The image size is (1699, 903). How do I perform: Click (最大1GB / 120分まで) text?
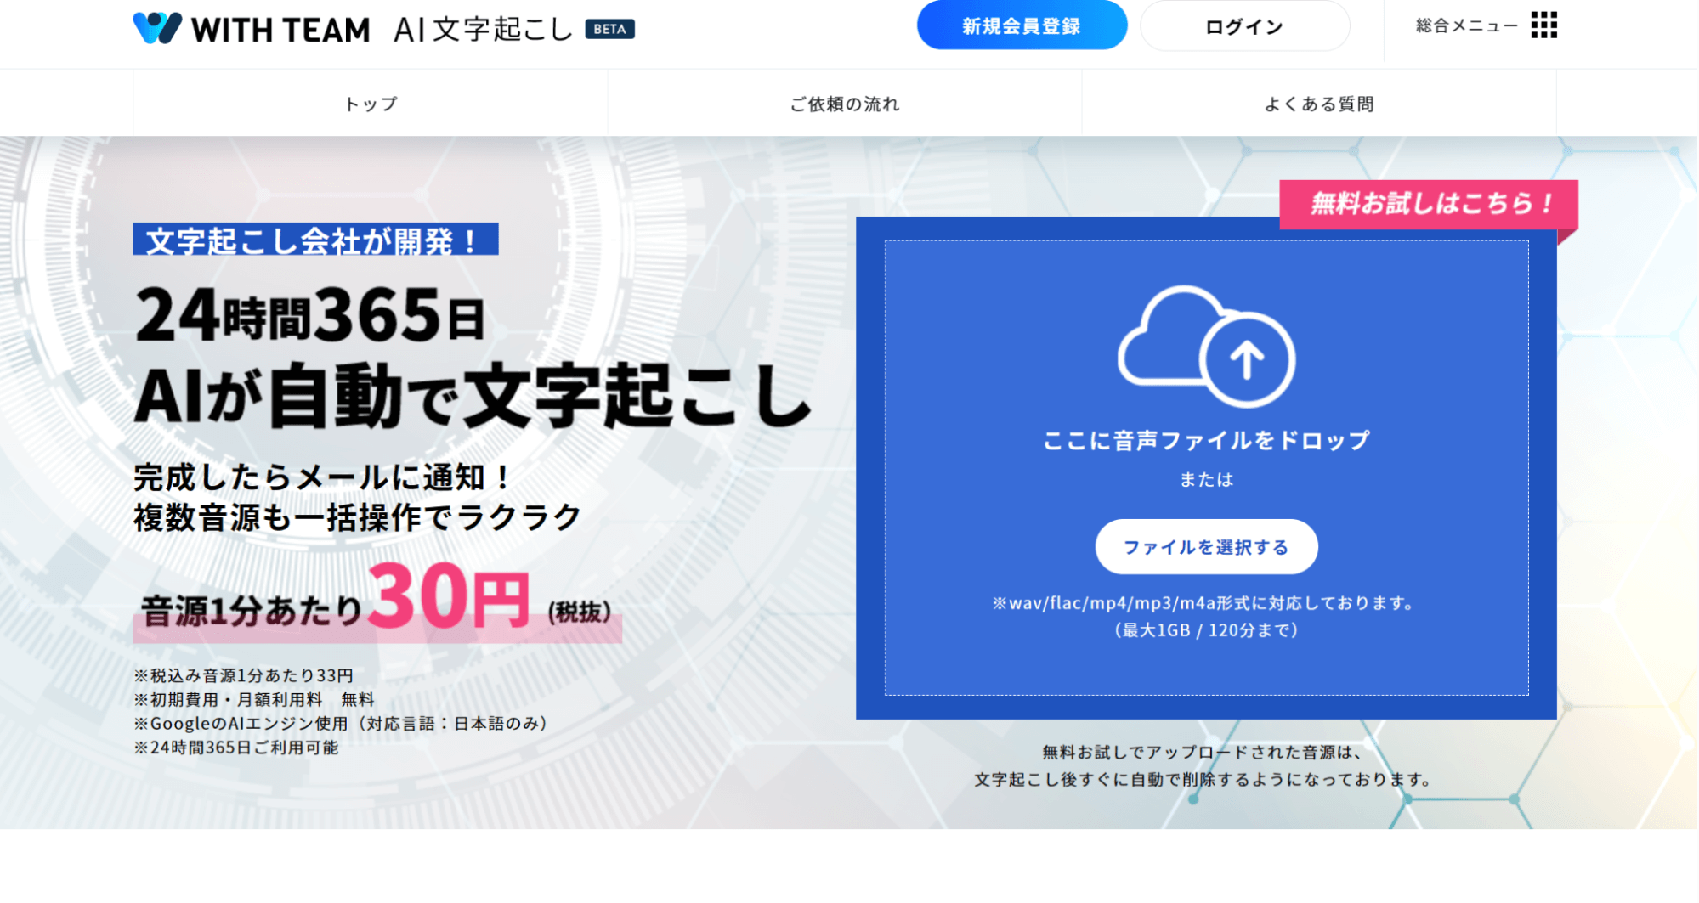click(1206, 630)
